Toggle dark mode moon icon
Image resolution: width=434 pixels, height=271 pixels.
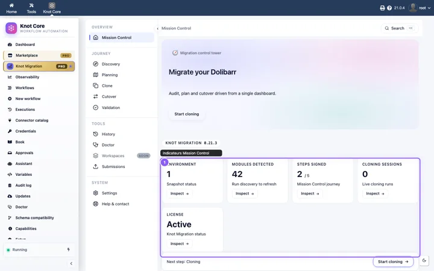(424, 260)
